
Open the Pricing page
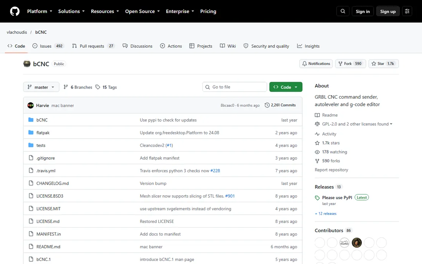coord(208,11)
